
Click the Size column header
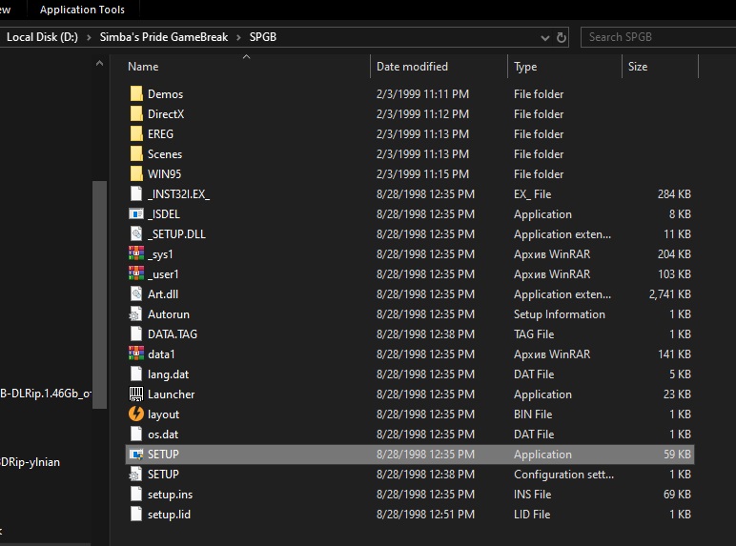pos(638,67)
